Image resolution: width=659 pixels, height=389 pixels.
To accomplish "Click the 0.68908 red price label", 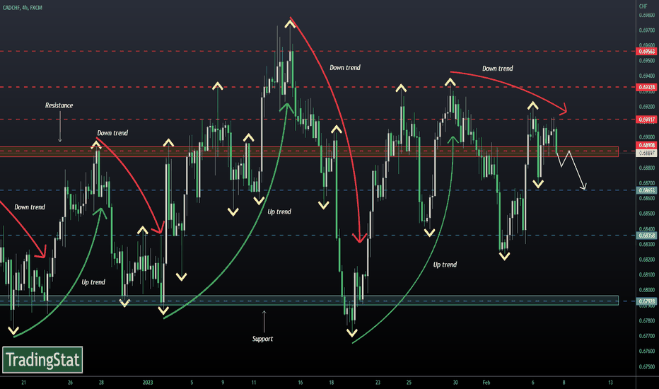I will coord(647,145).
